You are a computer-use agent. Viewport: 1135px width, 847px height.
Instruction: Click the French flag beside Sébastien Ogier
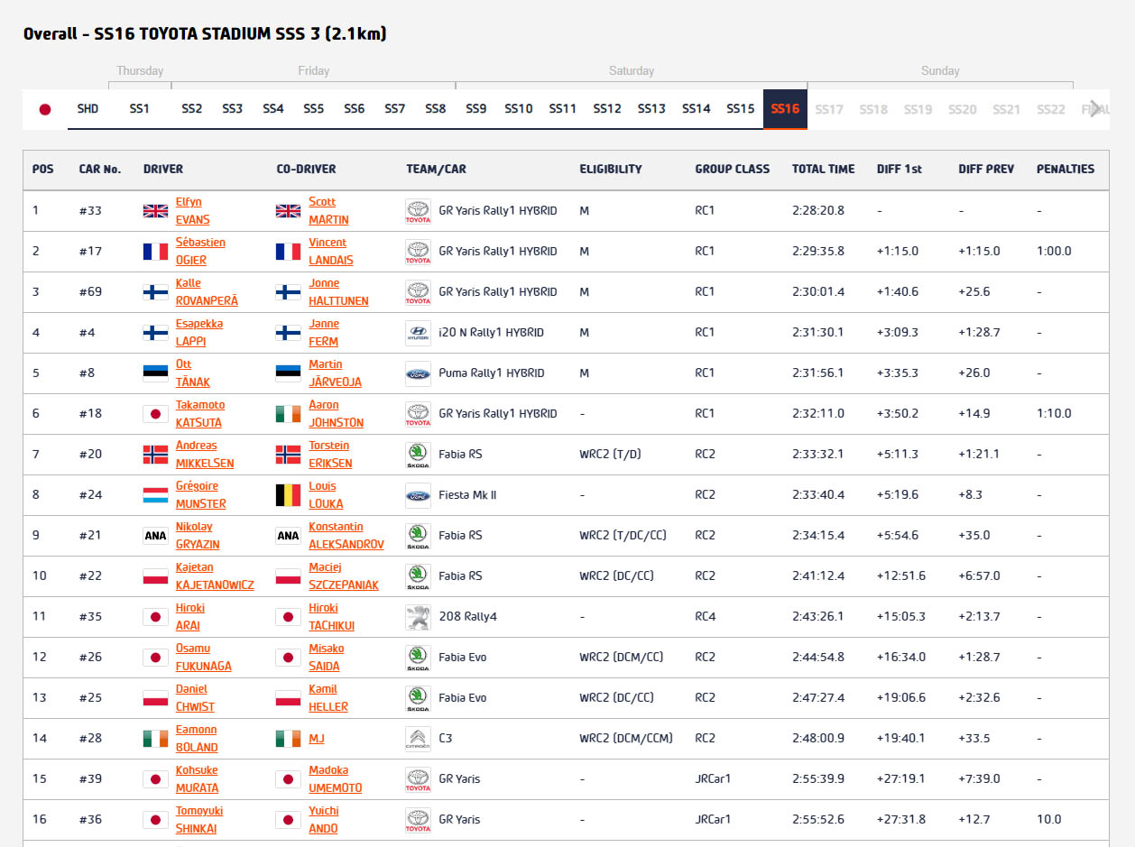click(x=156, y=252)
